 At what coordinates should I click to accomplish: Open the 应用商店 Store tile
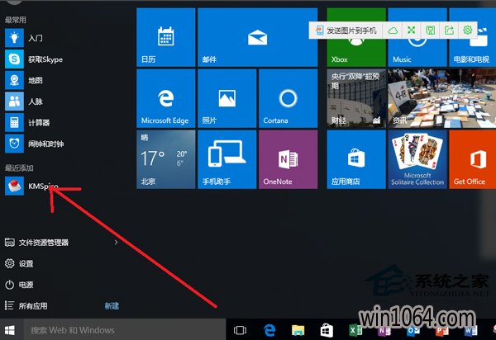point(356,159)
